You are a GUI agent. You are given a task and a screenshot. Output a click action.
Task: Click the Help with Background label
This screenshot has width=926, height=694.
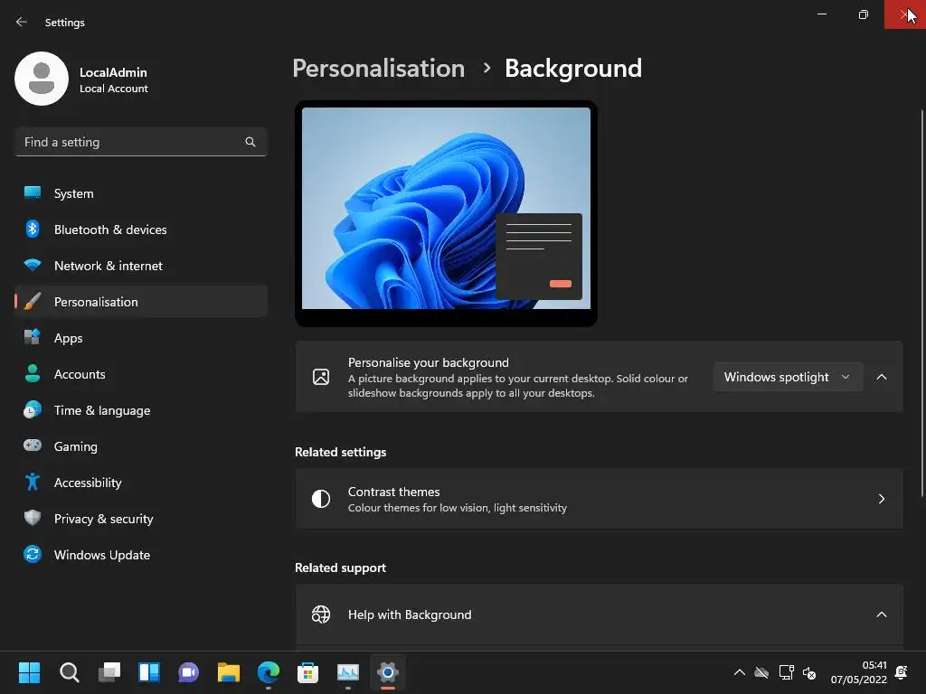(410, 614)
